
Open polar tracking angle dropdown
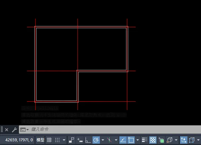(x=103, y=140)
